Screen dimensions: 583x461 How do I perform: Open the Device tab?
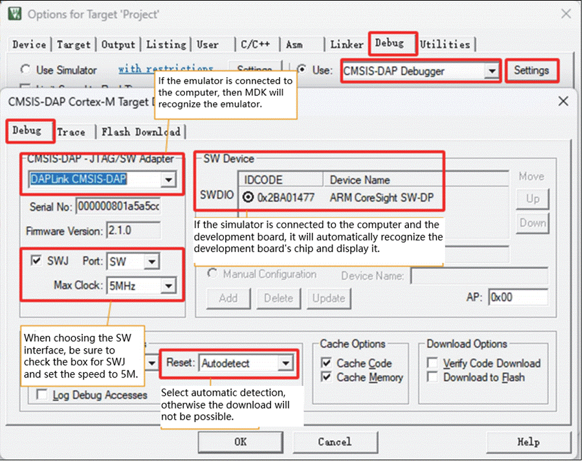pyautogui.click(x=29, y=45)
